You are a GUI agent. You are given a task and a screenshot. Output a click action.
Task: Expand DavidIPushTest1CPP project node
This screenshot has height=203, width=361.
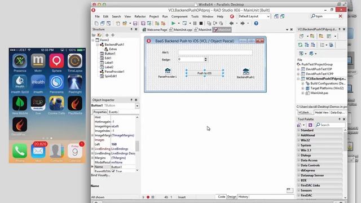tap(298, 74)
